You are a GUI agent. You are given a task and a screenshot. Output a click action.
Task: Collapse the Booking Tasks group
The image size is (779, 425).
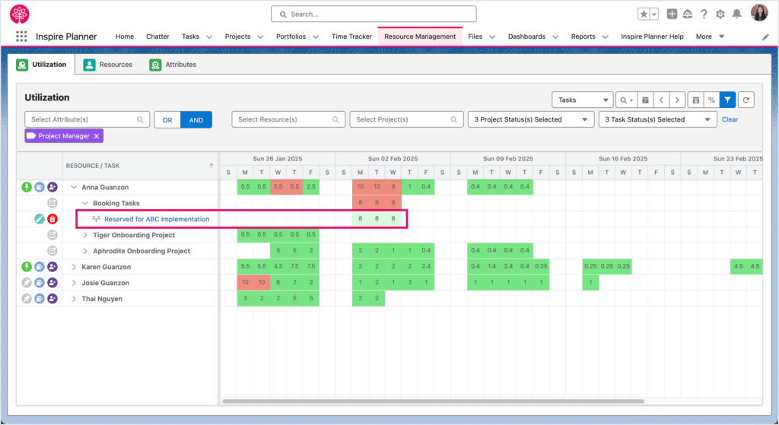tap(85, 203)
